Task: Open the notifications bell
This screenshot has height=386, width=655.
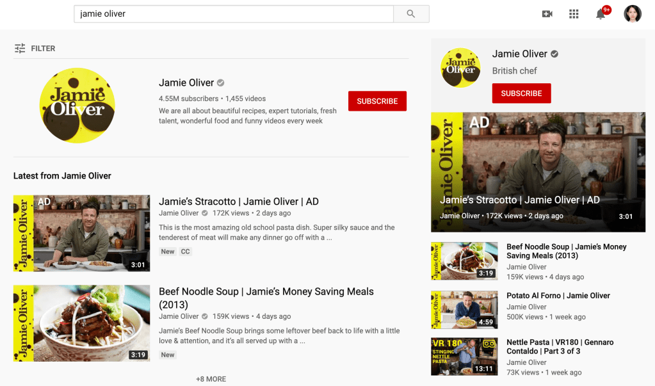Action: coord(601,14)
